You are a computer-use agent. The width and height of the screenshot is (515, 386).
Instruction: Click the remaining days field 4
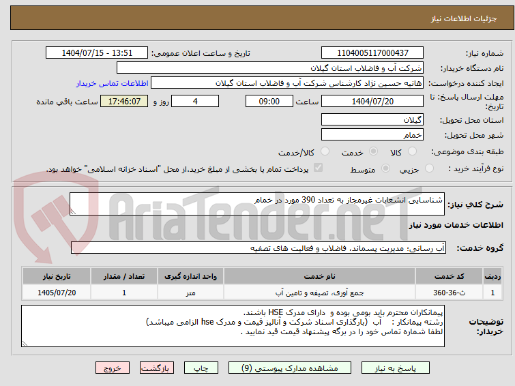tap(195, 101)
